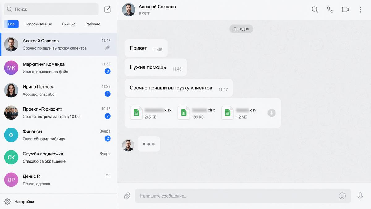Click Ирина Петрова profile photo in list
This screenshot has width=371, height=209.
pyautogui.click(x=11, y=90)
